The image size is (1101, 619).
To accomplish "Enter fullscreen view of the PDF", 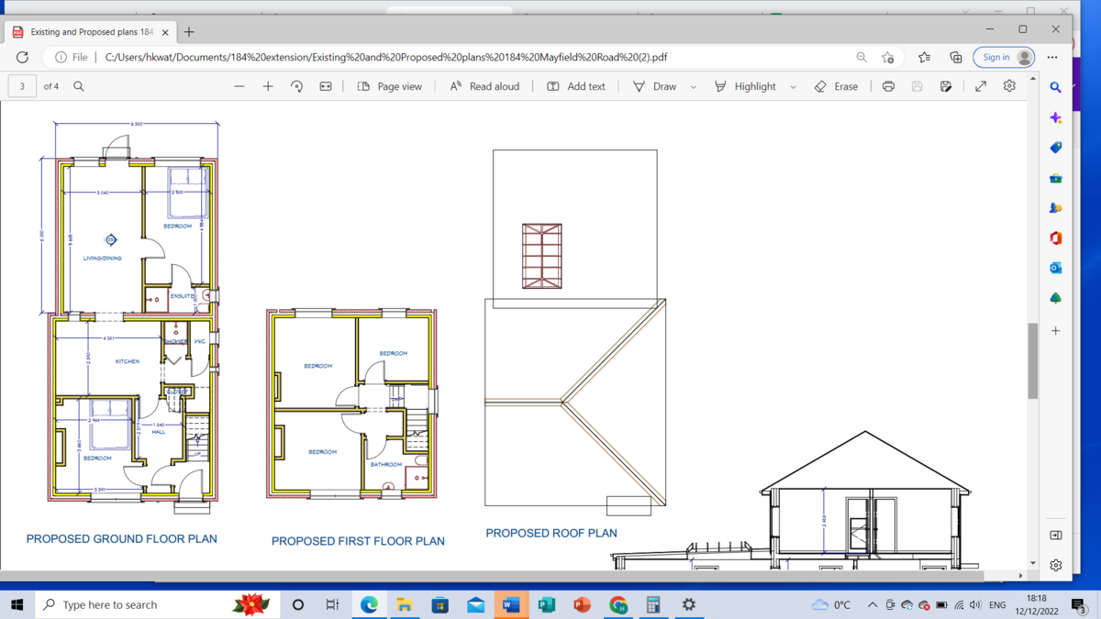I will [x=980, y=85].
